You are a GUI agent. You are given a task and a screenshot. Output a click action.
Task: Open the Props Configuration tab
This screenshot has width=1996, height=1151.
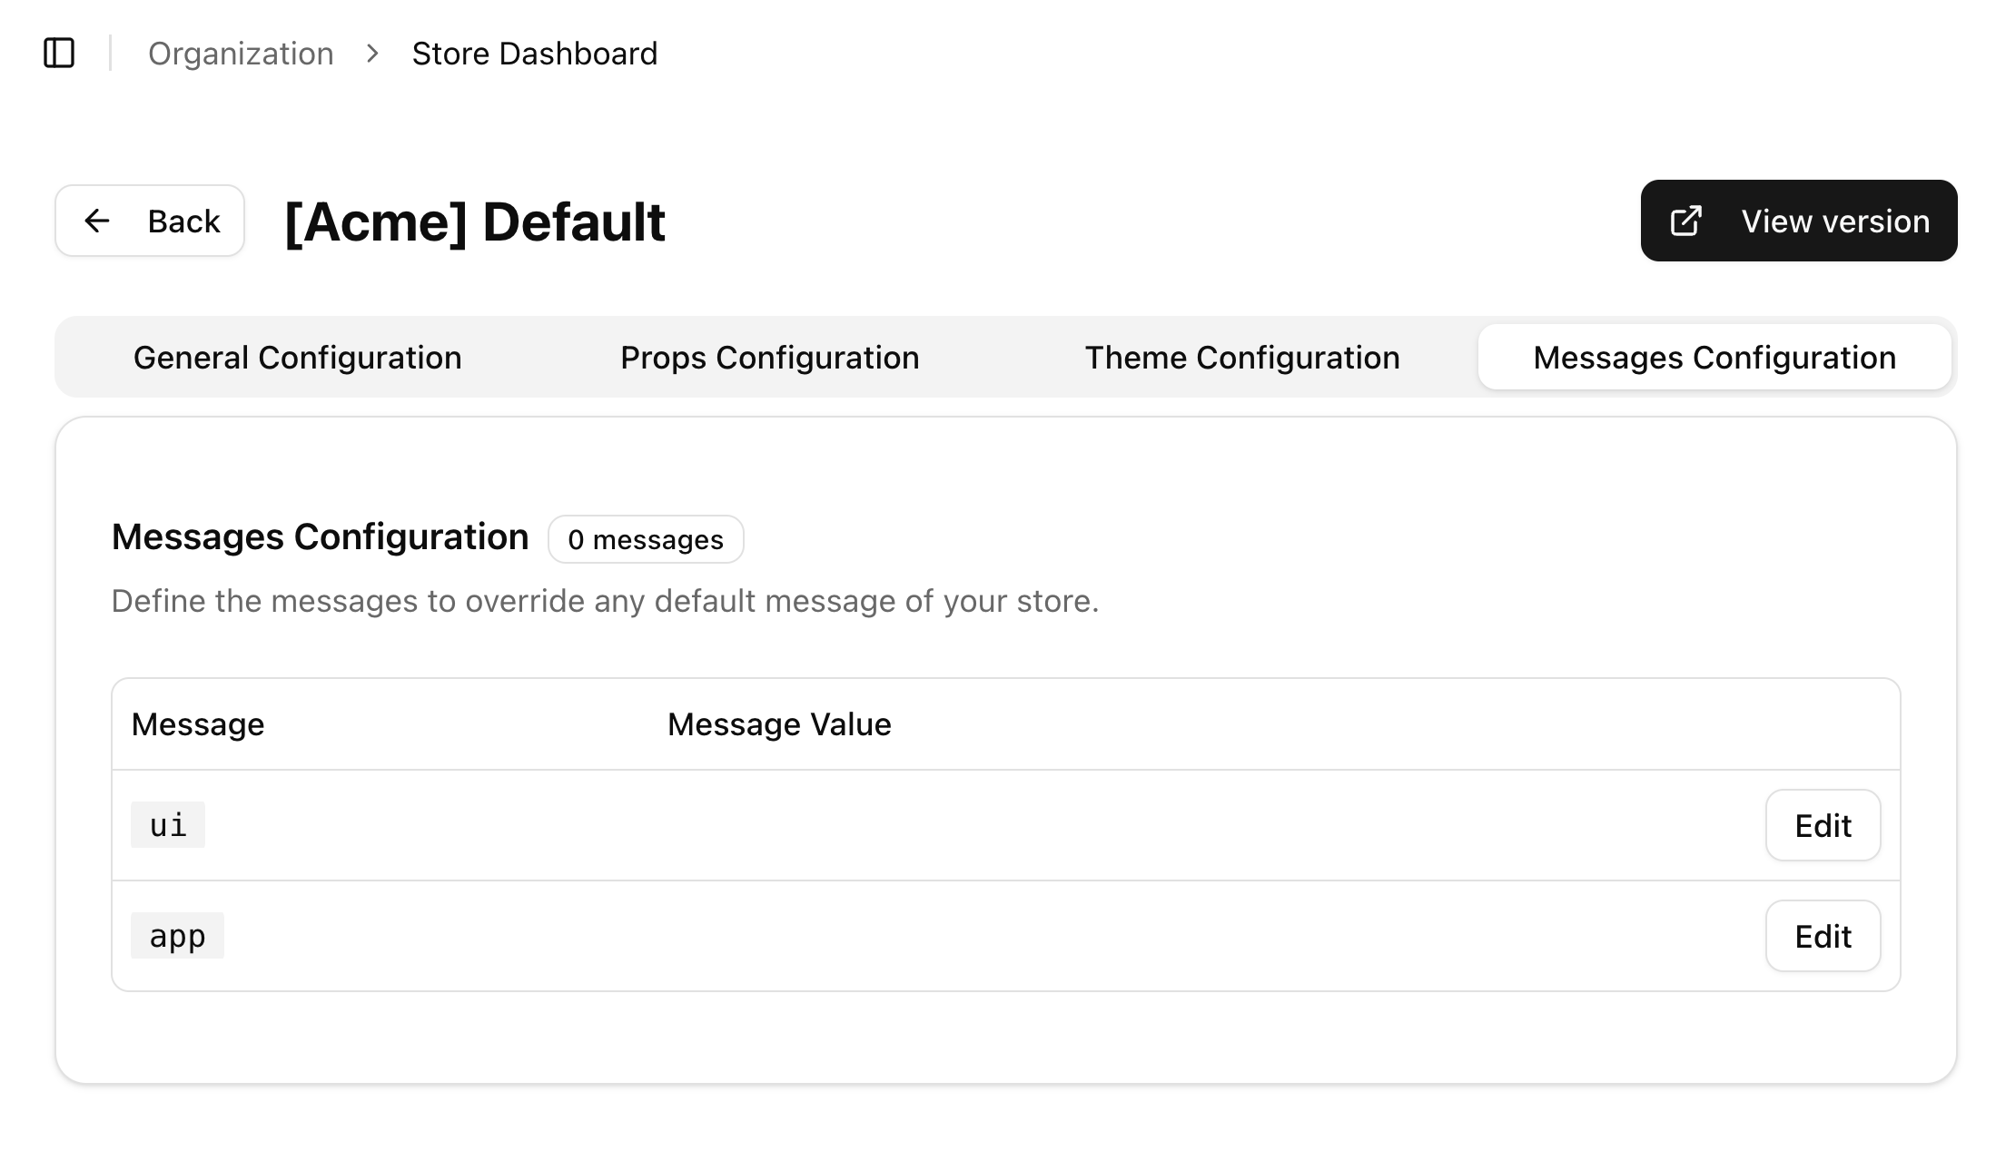[x=769, y=357]
